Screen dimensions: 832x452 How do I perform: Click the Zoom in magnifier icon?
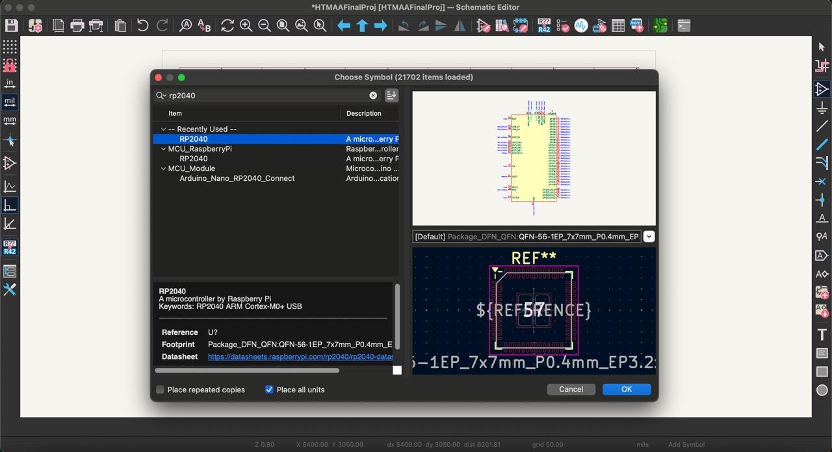click(246, 26)
